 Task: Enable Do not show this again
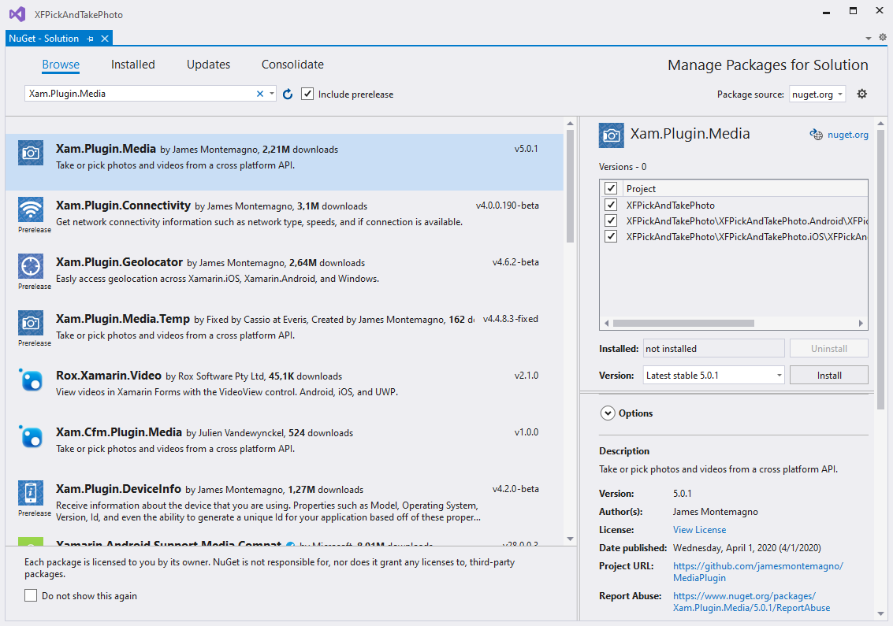[x=31, y=596]
